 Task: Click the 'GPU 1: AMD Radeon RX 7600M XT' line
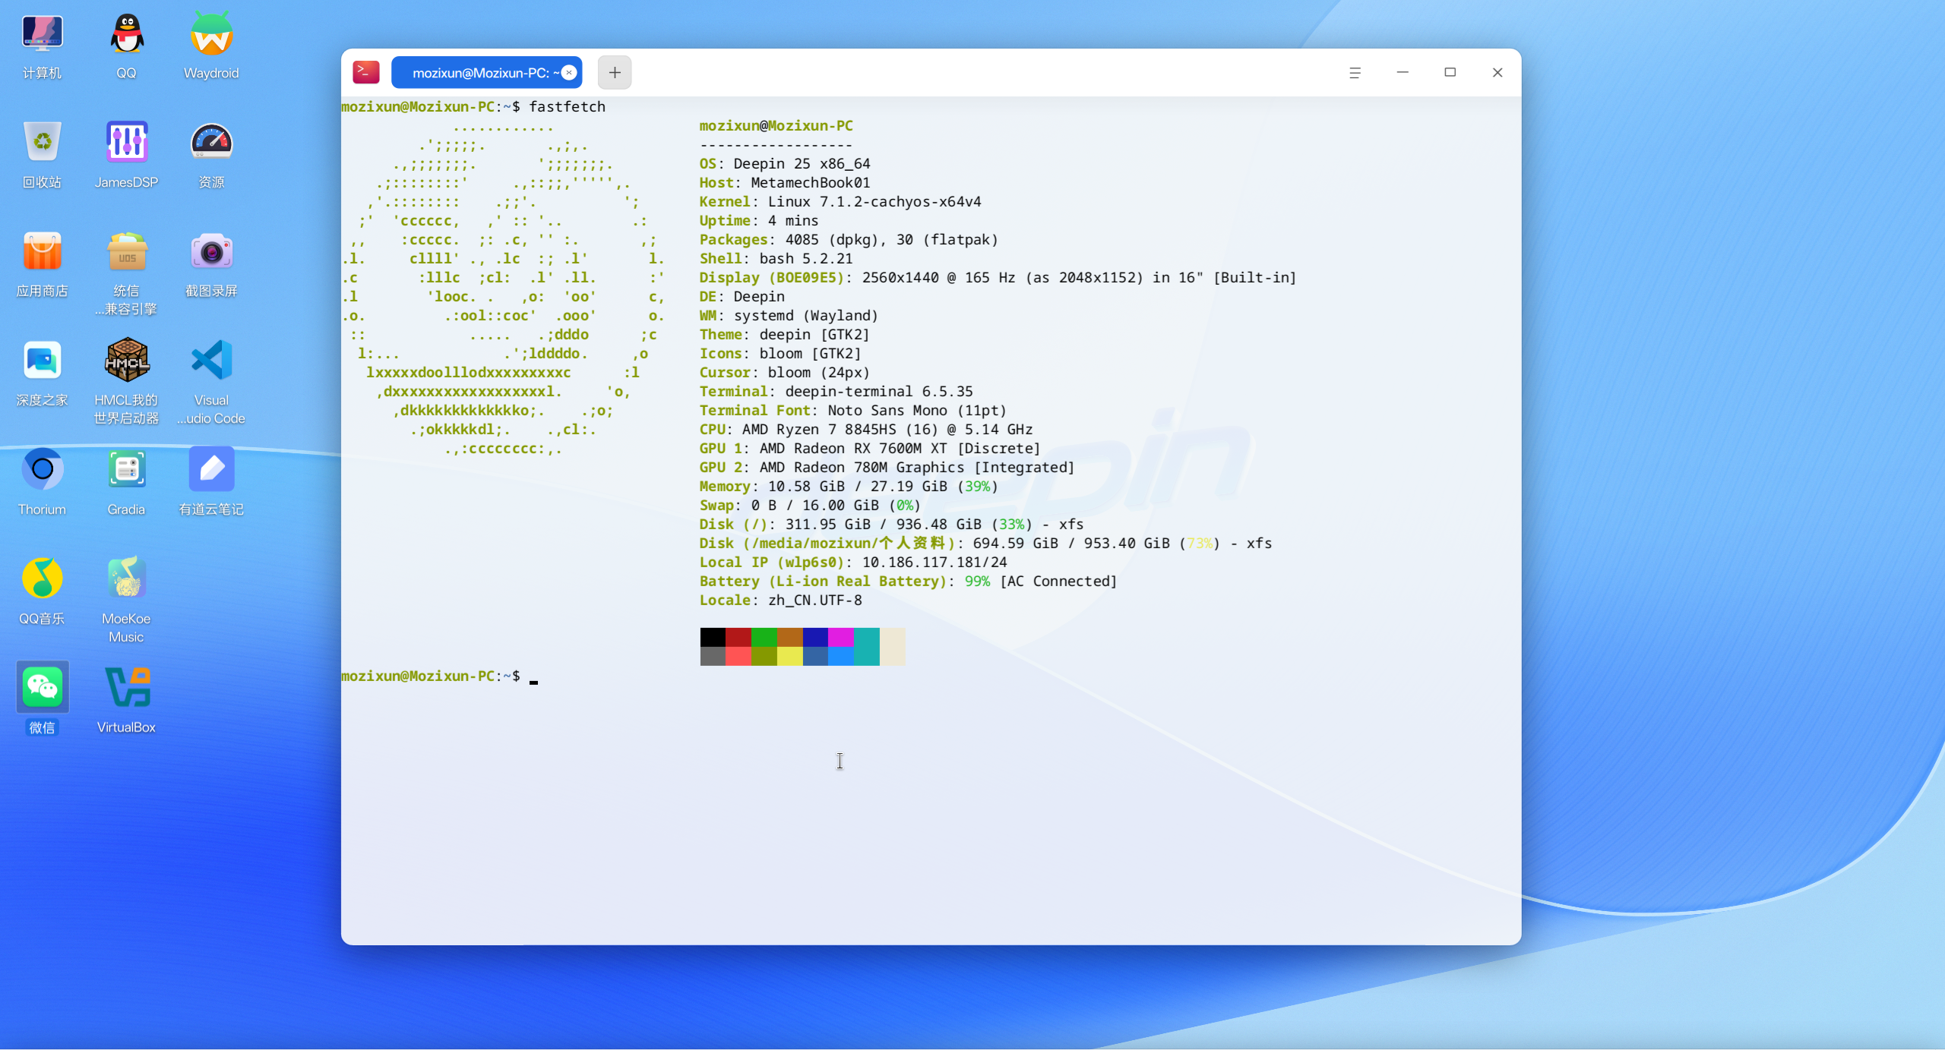click(870, 448)
